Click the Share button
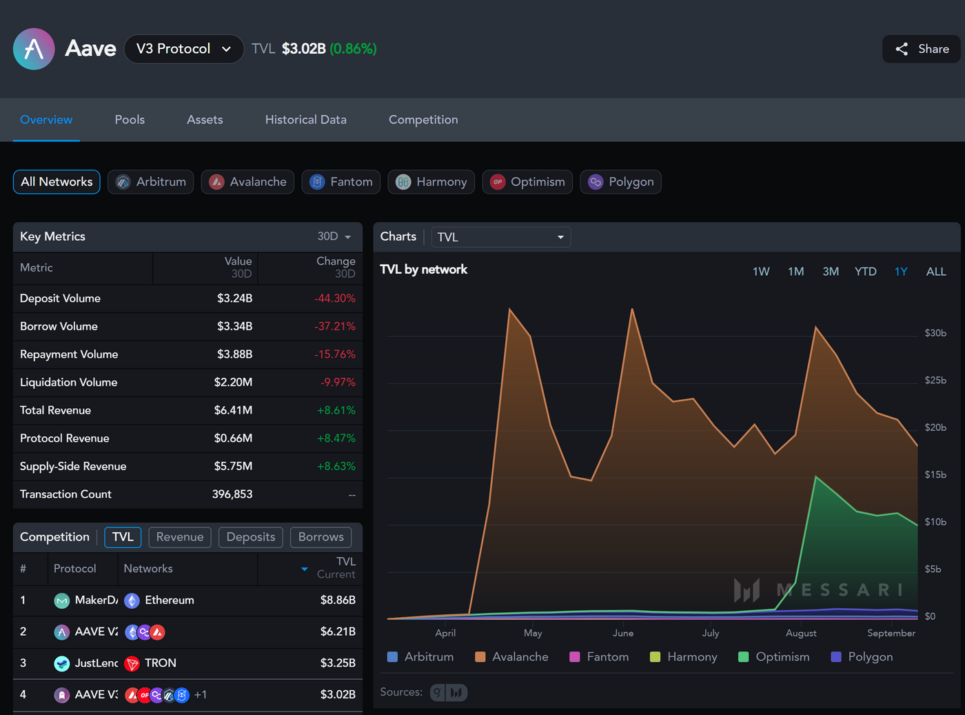The image size is (965, 715). [922, 48]
